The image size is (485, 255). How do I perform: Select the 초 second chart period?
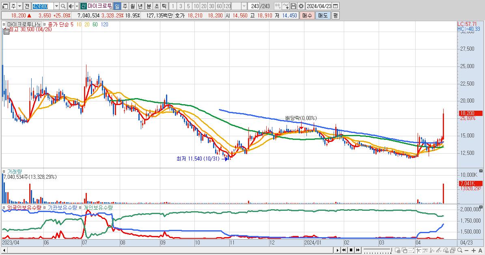click(157, 6)
